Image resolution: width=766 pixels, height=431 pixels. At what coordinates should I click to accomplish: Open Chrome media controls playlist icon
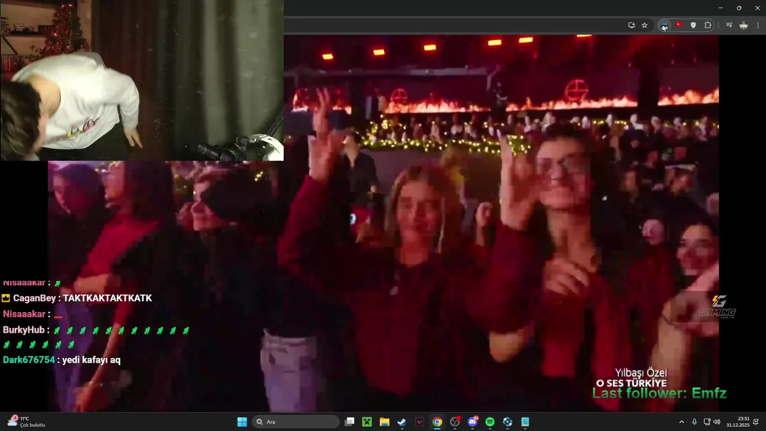click(x=729, y=25)
